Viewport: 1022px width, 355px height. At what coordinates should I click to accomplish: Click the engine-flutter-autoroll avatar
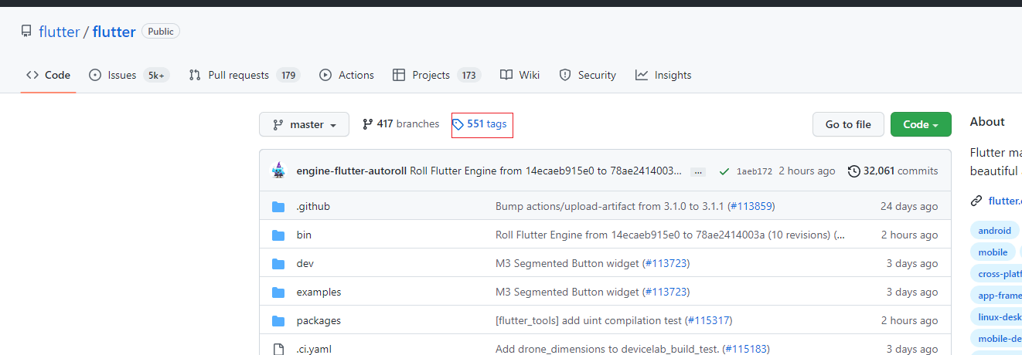[x=279, y=171]
